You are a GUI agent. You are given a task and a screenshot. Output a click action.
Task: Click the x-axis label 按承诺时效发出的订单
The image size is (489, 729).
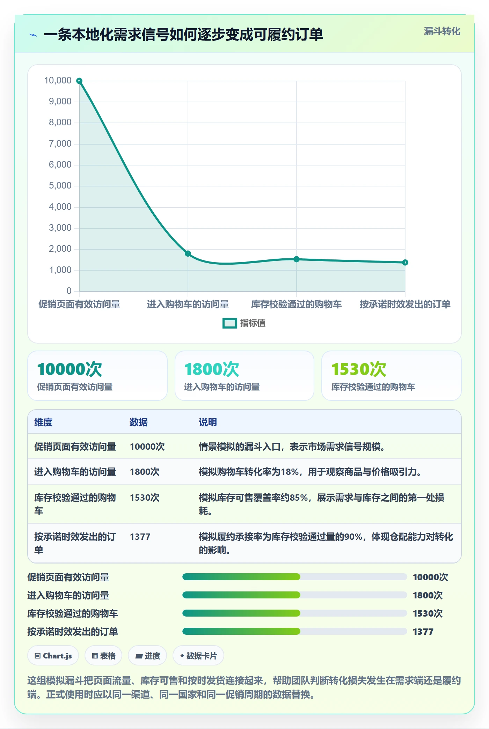(405, 304)
